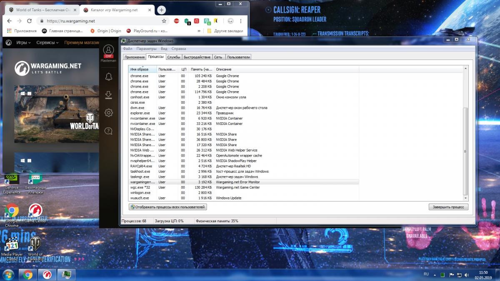The width and height of the screenshot is (500, 281).
Task: Click the Wargaming Game Center taskbar icon
Action: click(x=47, y=274)
